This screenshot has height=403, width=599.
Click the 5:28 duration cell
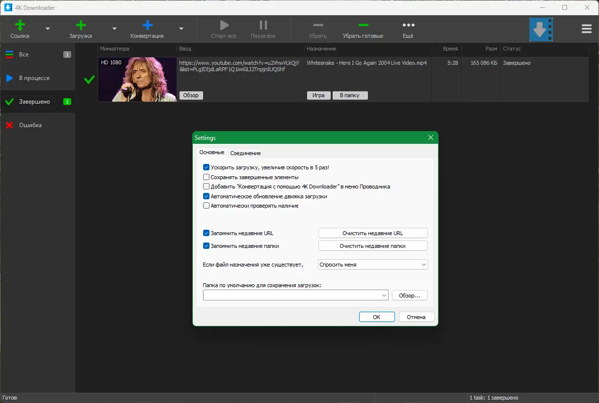click(x=452, y=63)
